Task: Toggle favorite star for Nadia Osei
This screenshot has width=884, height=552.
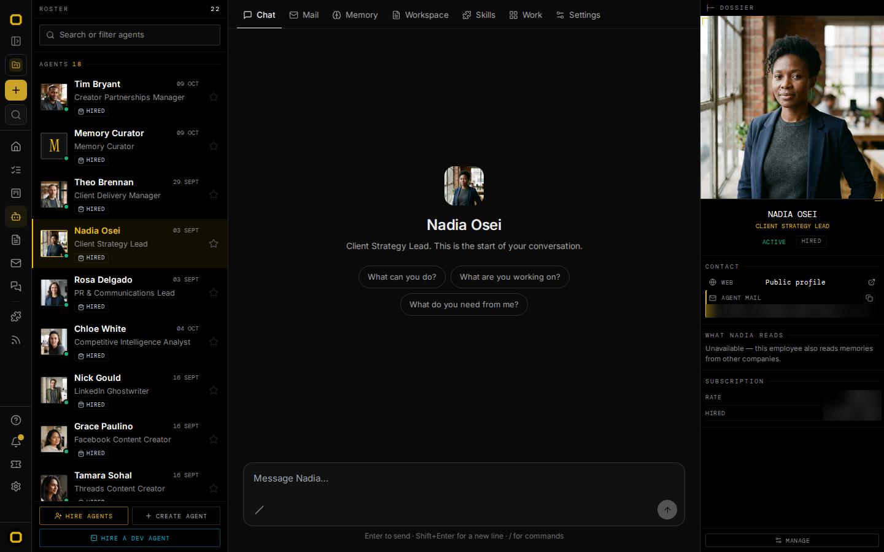Action: click(x=214, y=243)
